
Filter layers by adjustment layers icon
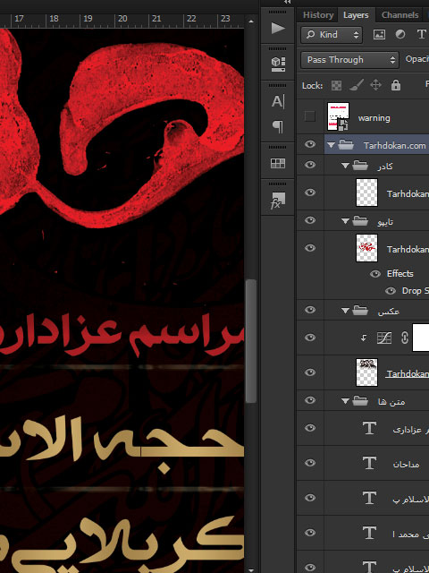[400, 35]
